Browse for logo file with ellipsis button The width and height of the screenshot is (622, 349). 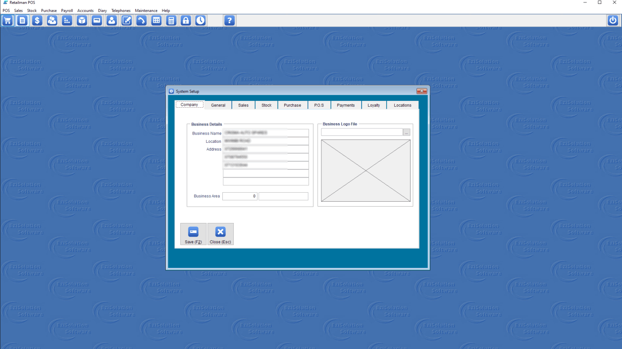point(407,132)
